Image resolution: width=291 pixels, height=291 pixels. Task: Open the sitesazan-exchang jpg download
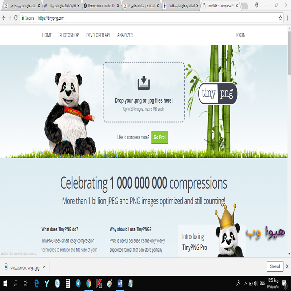click(25, 268)
